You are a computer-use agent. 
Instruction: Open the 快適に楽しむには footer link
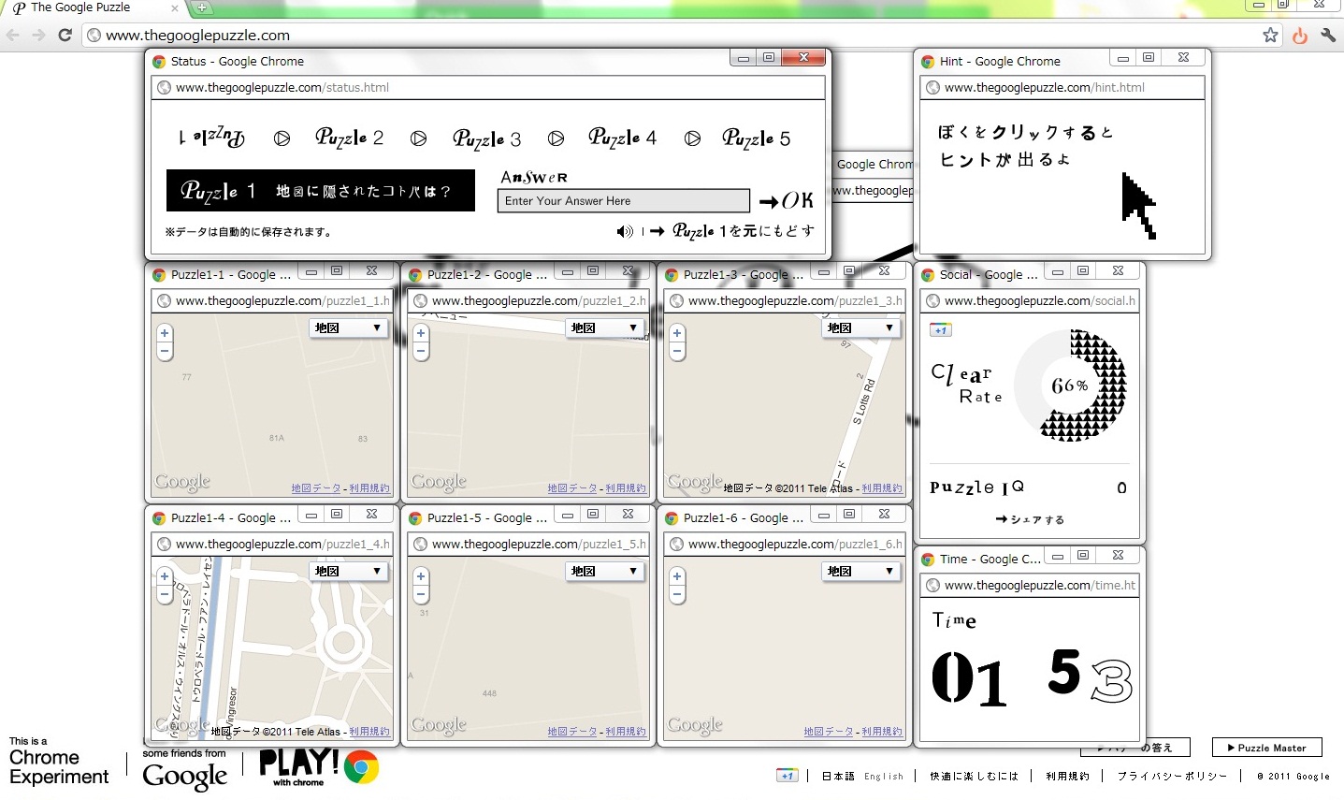point(974,777)
